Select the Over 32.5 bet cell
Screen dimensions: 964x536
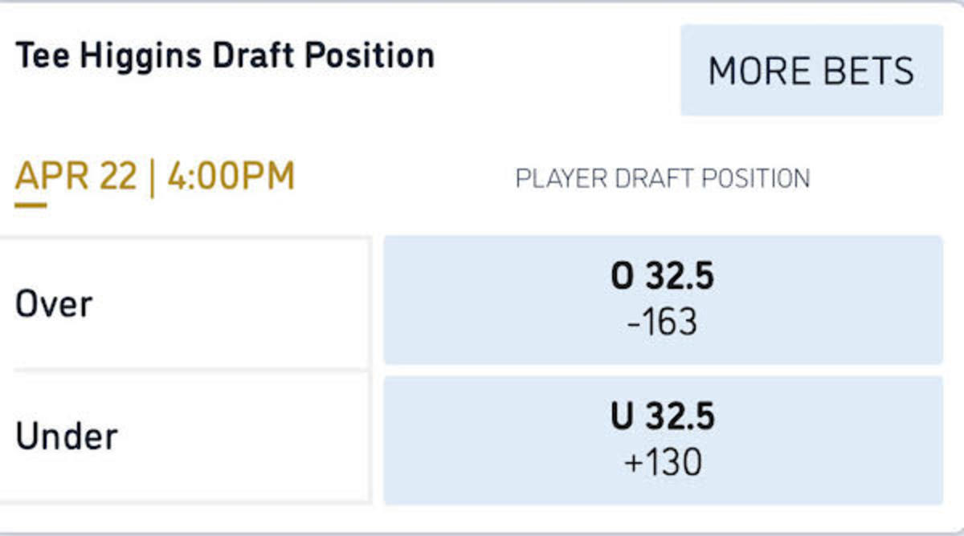663,300
